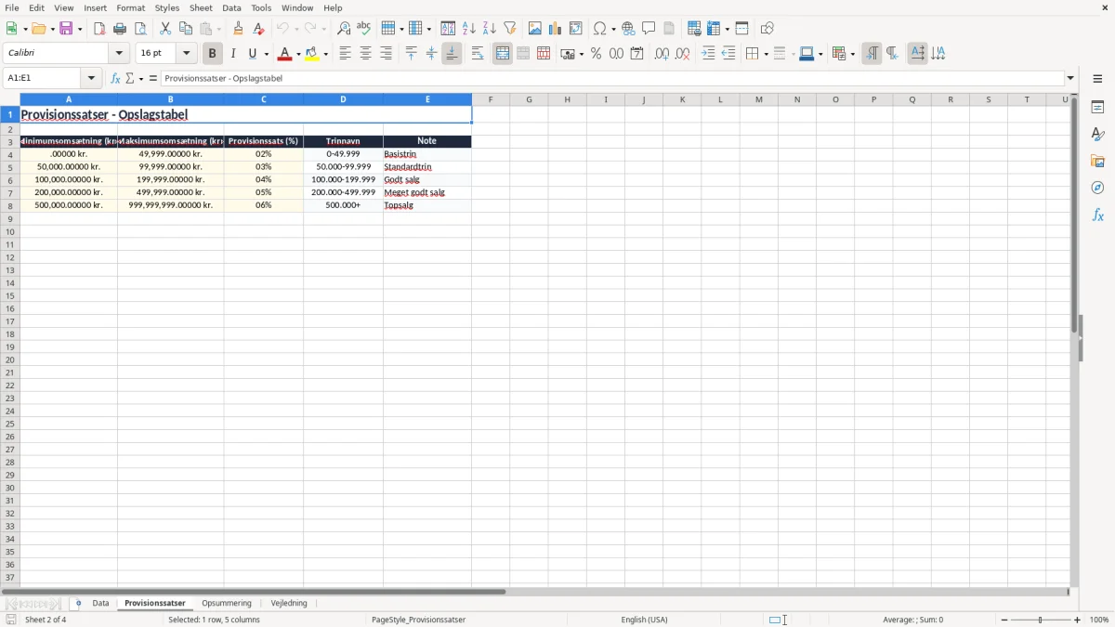Toggle Underline formatting
The image size is (1115, 627).
[253, 54]
